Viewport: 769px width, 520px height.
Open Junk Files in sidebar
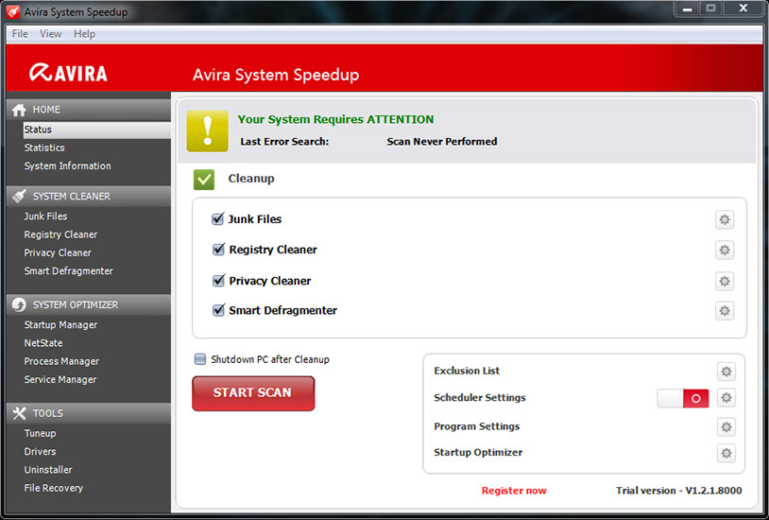coord(45,217)
